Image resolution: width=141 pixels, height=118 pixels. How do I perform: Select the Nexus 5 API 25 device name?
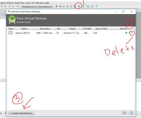(23, 33)
